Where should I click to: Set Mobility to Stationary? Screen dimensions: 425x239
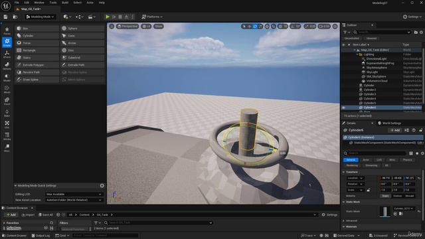click(397, 196)
